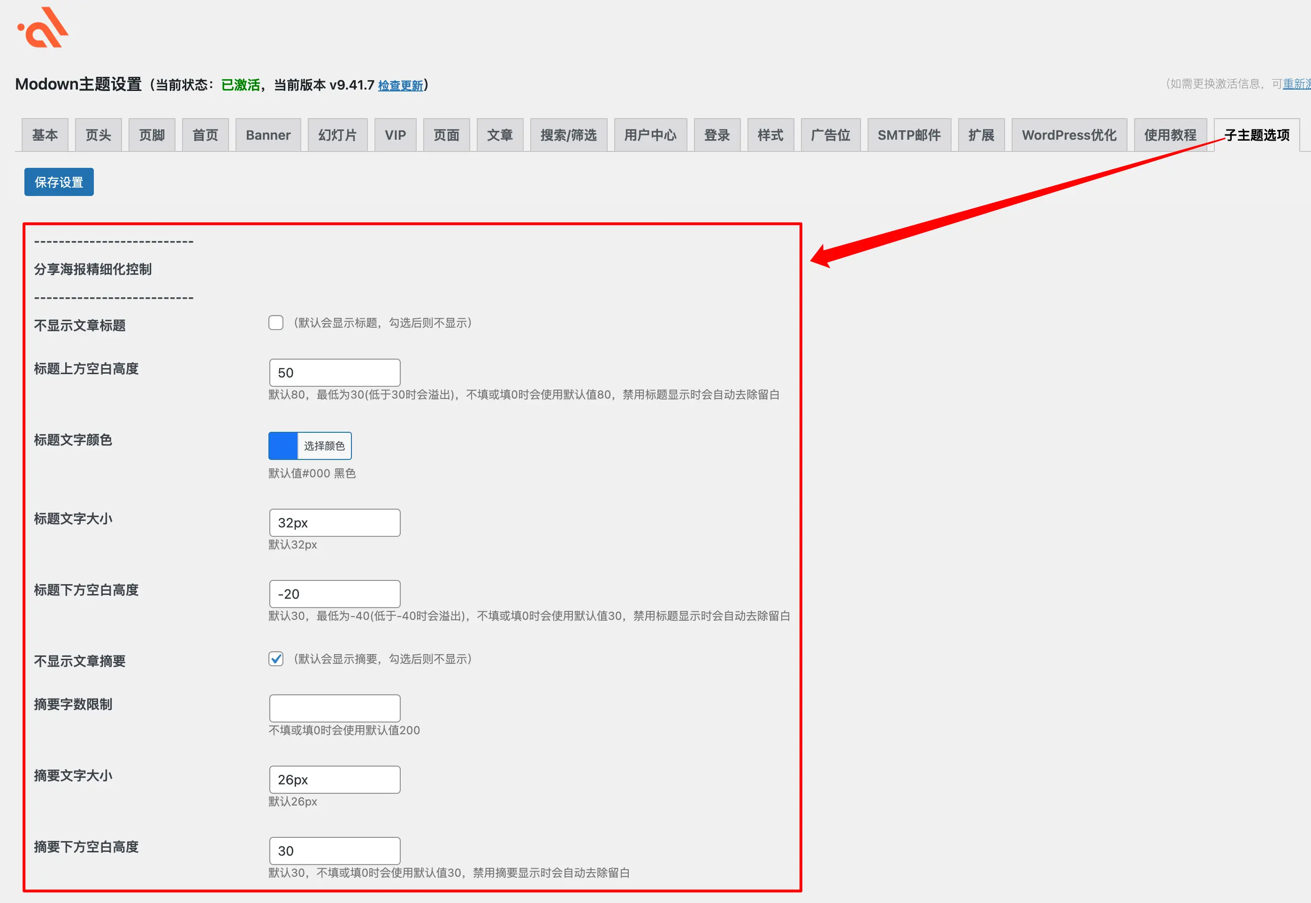Switch to the 页头 tab

coord(99,135)
